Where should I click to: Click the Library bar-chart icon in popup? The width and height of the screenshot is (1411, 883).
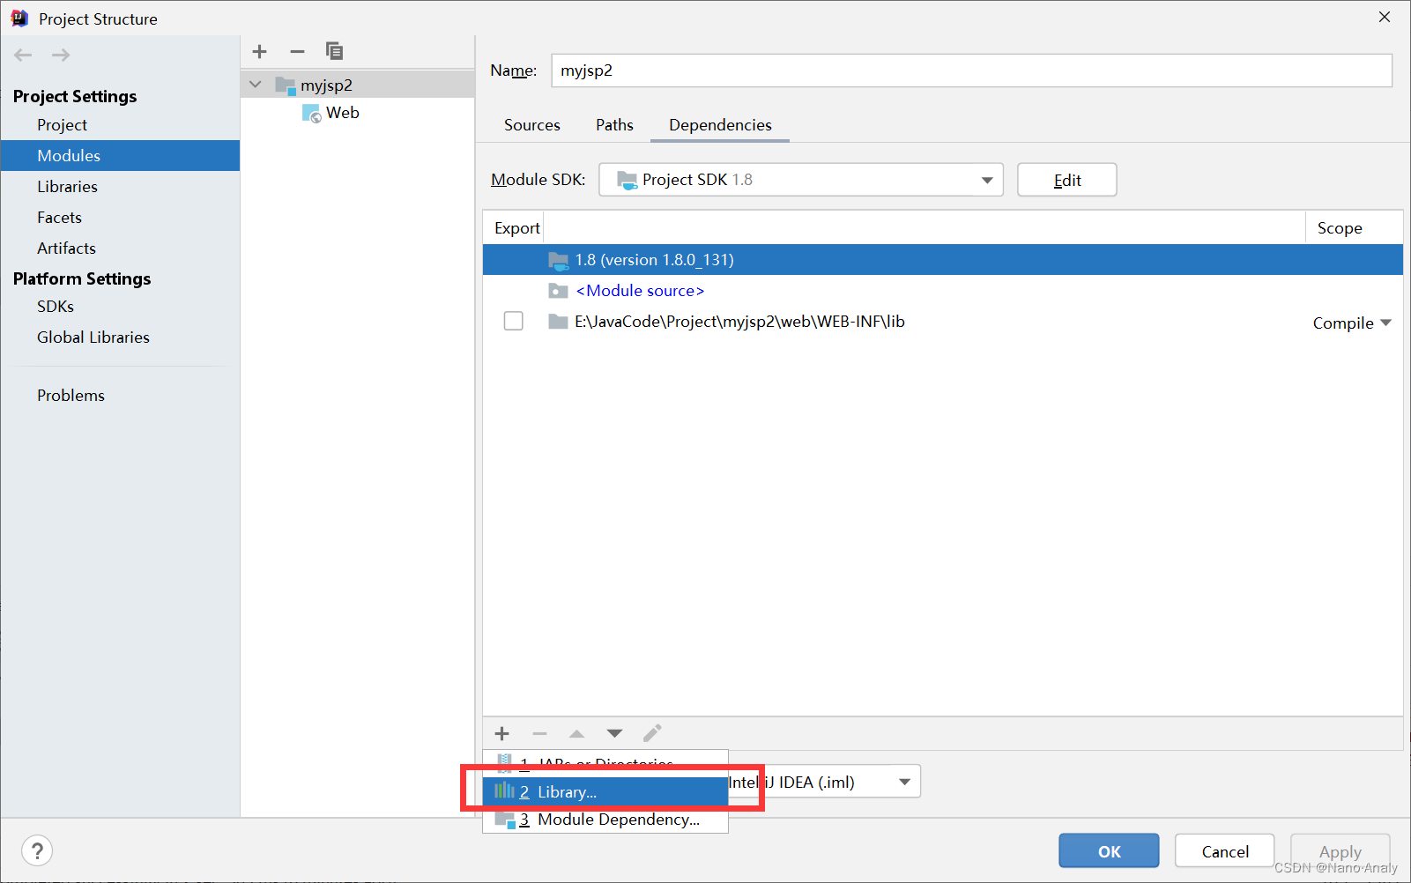tap(504, 791)
